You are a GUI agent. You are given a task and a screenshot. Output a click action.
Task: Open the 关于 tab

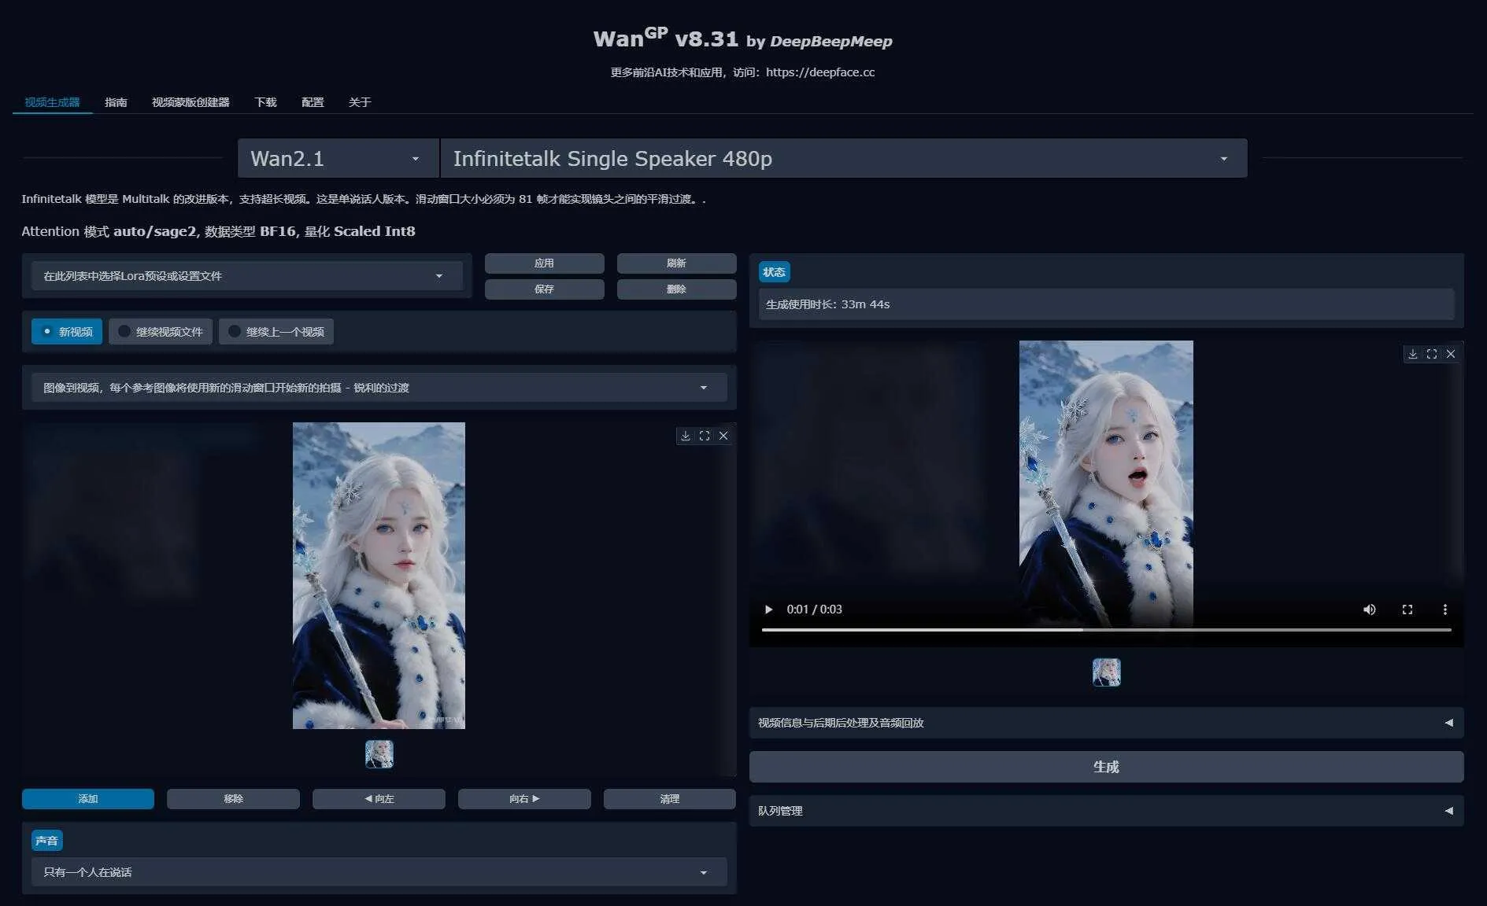pos(360,102)
